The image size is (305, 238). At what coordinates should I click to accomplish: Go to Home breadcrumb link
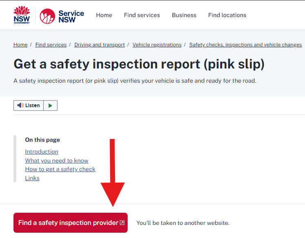pyautogui.click(x=20, y=45)
